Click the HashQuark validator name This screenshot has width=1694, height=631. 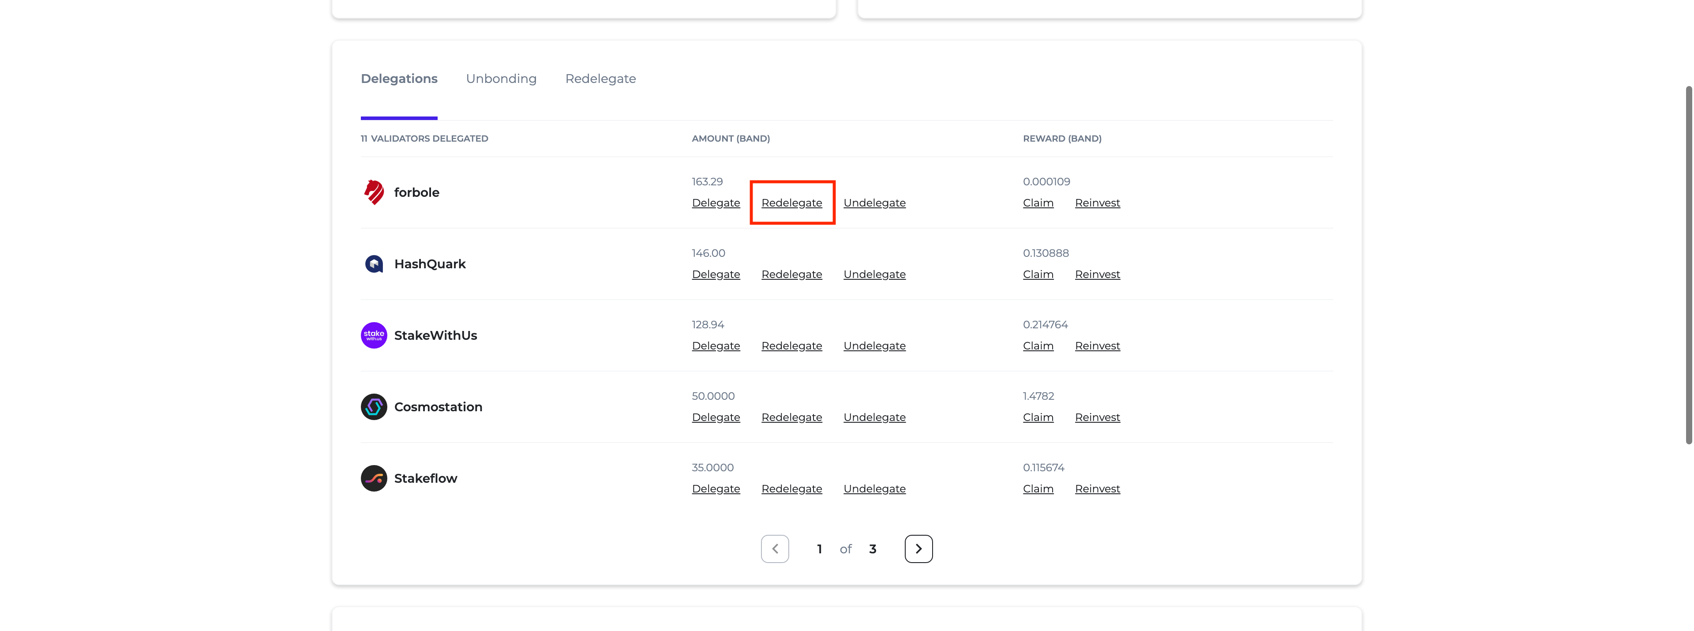tap(430, 264)
